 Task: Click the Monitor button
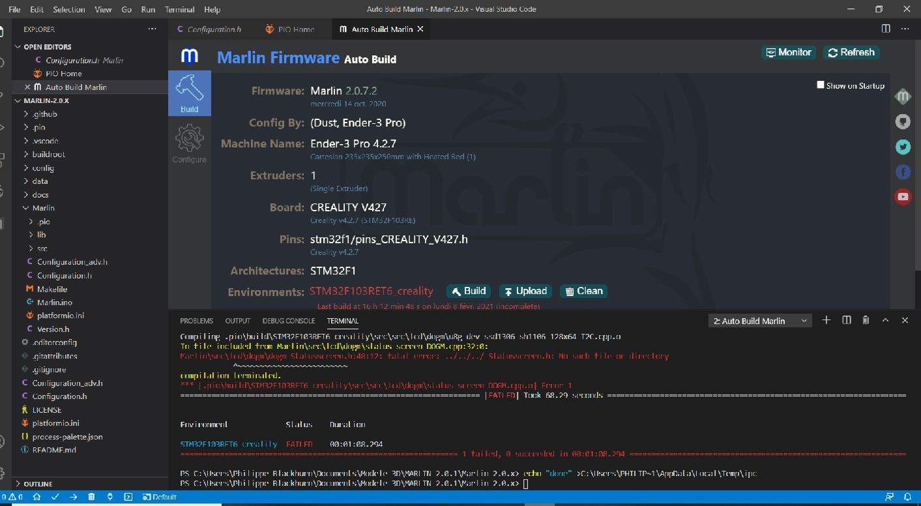click(x=788, y=52)
